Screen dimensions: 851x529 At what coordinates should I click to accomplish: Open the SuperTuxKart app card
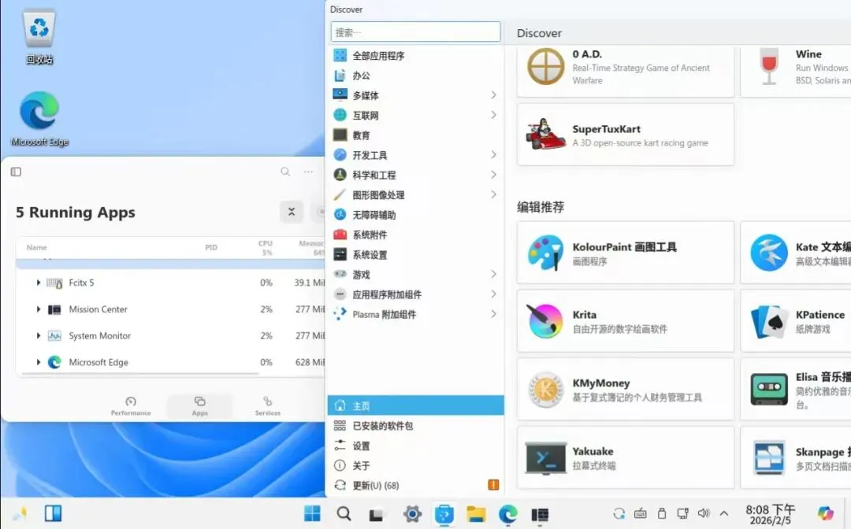[x=625, y=135]
